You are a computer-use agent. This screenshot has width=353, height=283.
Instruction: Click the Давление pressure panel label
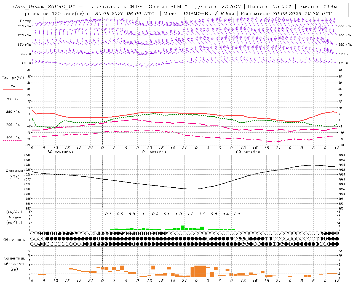[x=14, y=171]
